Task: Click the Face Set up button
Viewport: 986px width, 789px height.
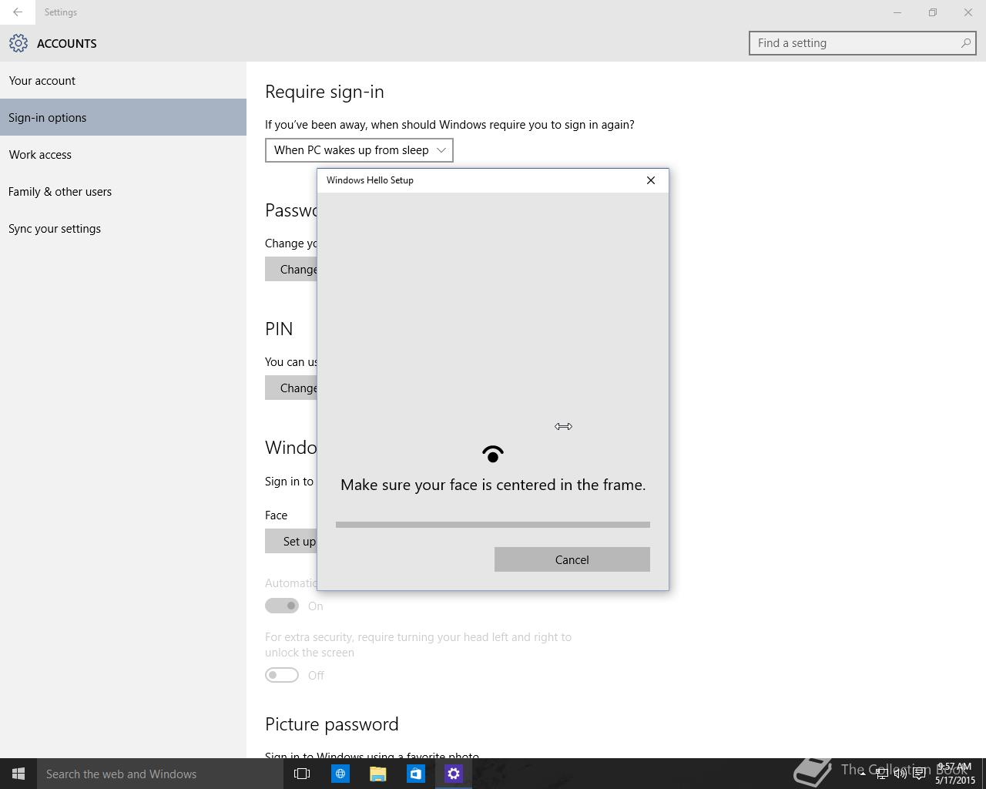Action: pos(291,541)
